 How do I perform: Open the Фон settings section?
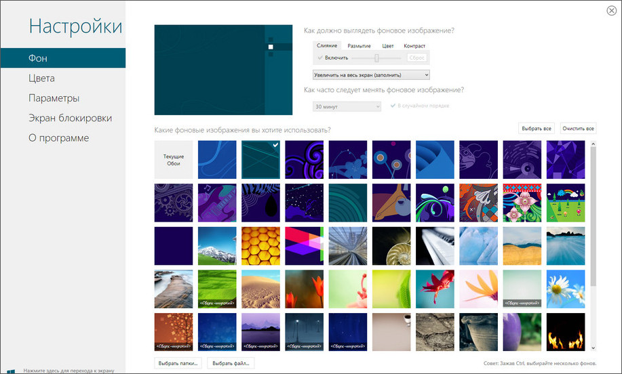click(62, 58)
